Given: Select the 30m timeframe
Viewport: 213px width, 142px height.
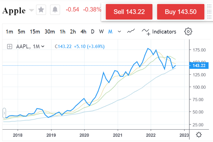Looking at the screenshot, I should (x=50, y=32).
